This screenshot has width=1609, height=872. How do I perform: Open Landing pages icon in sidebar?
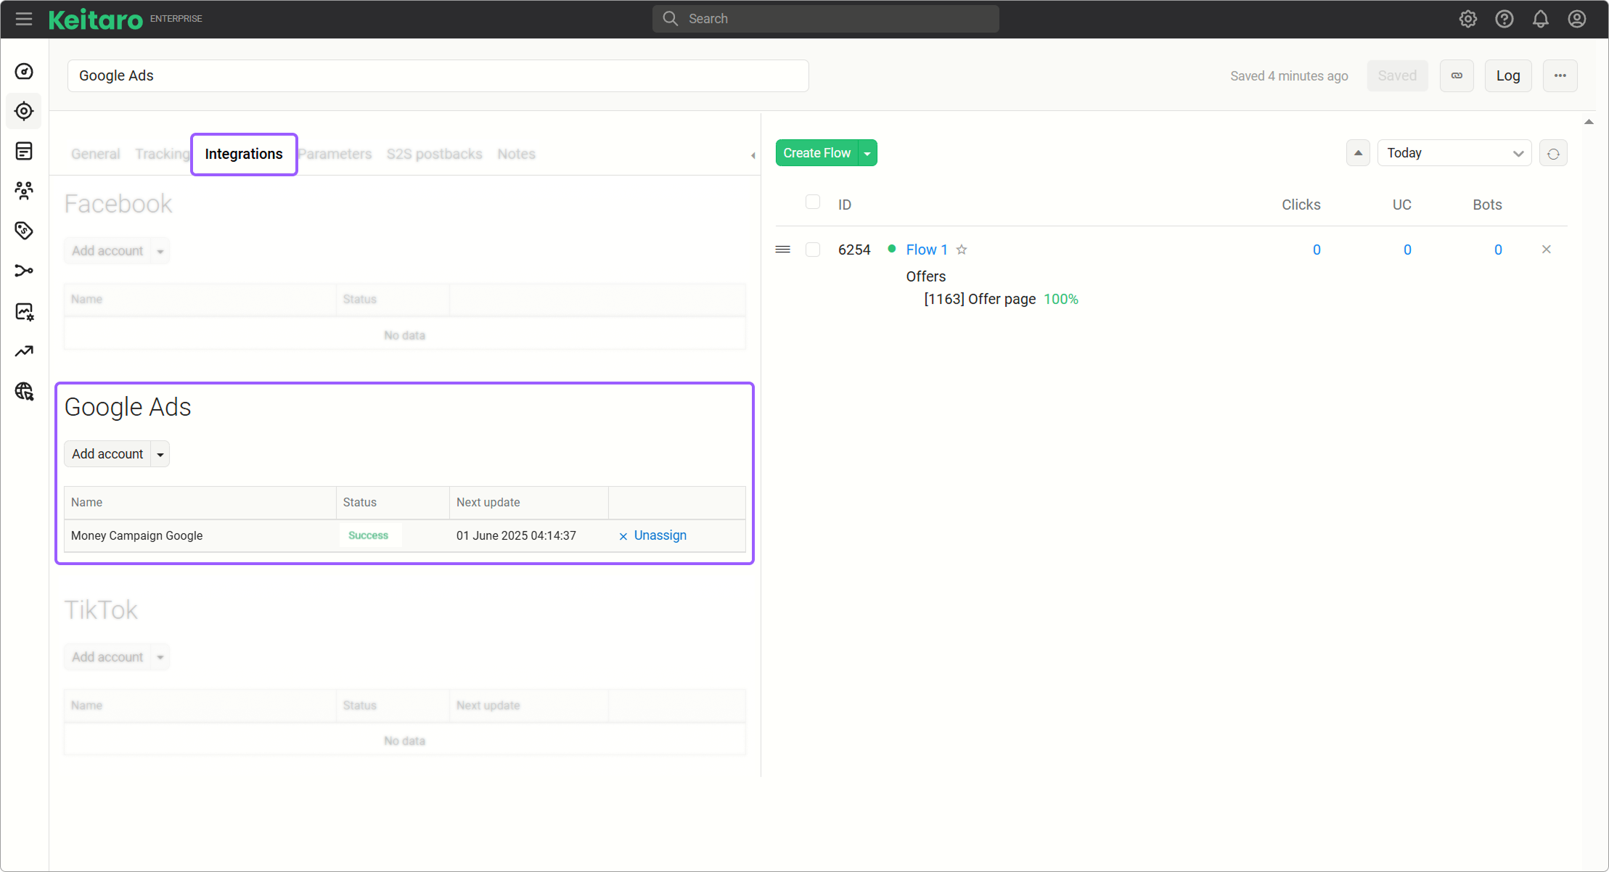(x=24, y=151)
